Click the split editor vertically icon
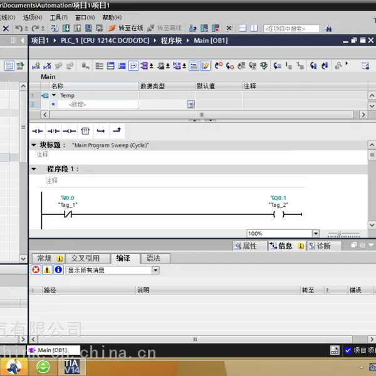Screen dimensions: 376x376 (254, 28)
